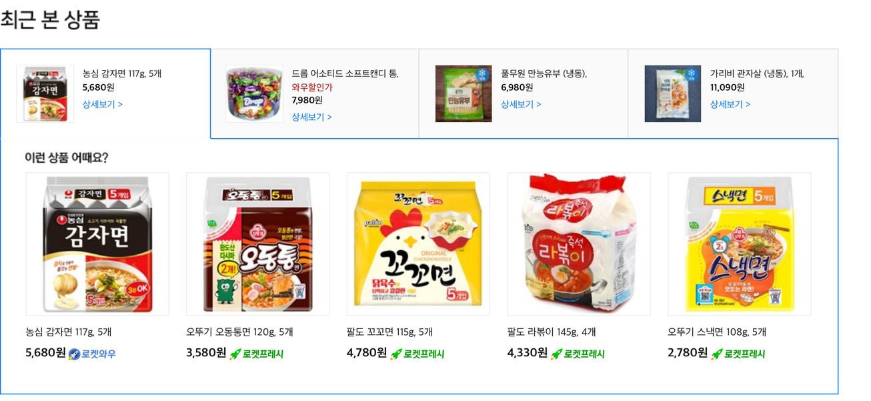Image resolution: width=871 pixels, height=401 pixels.
Task: Open 상세보기 for 드롭 어소티드 소프트캔디
Action: pos(311,117)
